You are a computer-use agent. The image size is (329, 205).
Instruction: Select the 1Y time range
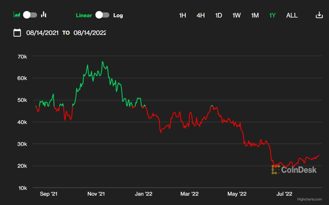272,15
